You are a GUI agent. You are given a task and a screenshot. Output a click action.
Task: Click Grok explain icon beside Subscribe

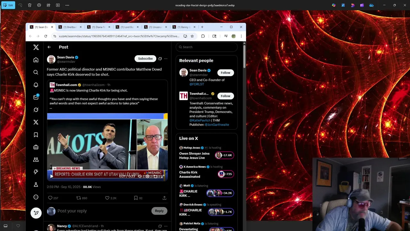click(160, 59)
